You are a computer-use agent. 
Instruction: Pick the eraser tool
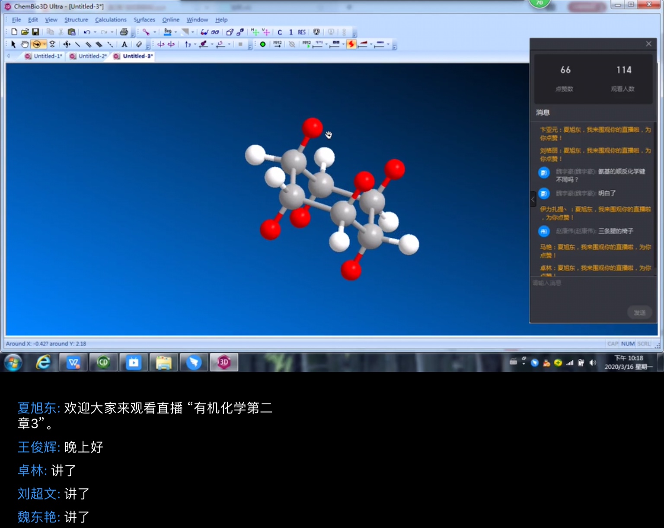[x=139, y=44]
